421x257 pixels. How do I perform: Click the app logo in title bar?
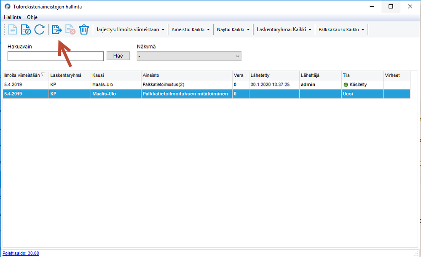point(8,6)
